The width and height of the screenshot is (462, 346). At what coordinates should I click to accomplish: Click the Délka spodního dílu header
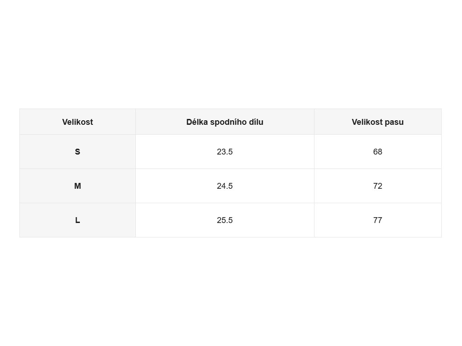225,122
